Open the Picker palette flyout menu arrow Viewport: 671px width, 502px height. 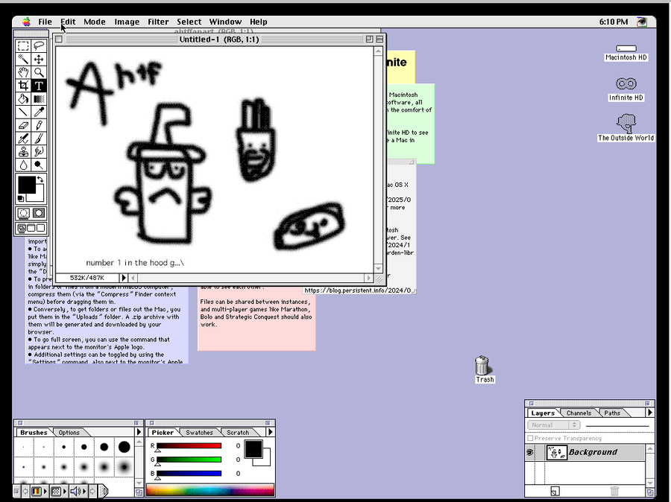[x=271, y=432]
